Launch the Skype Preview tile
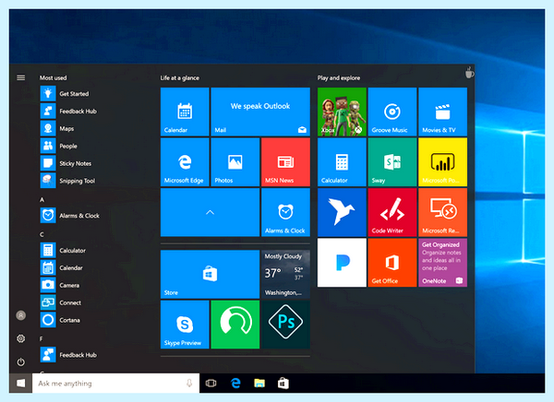The width and height of the screenshot is (554, 402). click(185, 325)
